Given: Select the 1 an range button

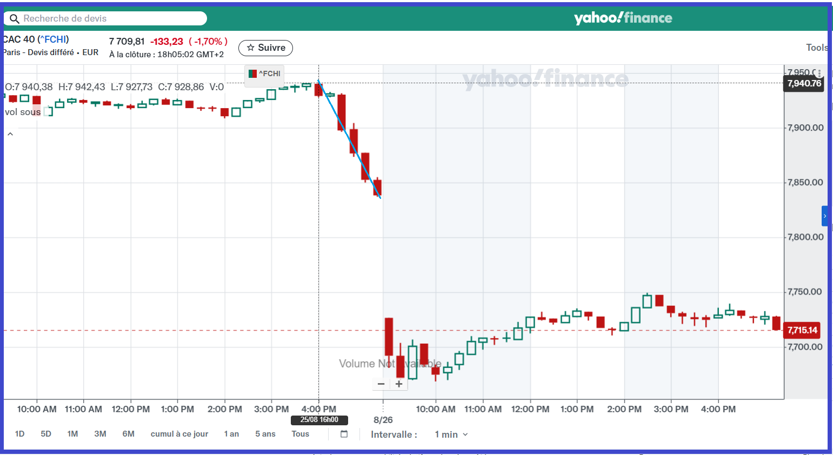Looking at the screenshot, I should pos(231,434).
